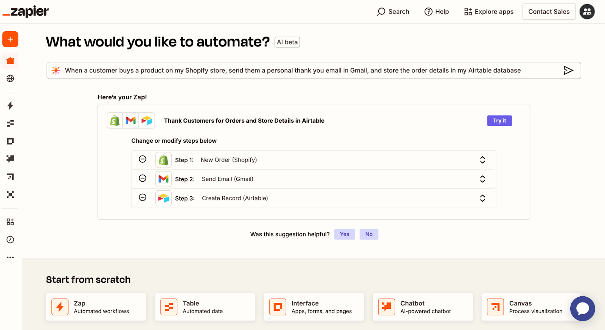605x330 pixels.
Task: Remove Step 3 Create Record (Airtable)
Action: 143,197
